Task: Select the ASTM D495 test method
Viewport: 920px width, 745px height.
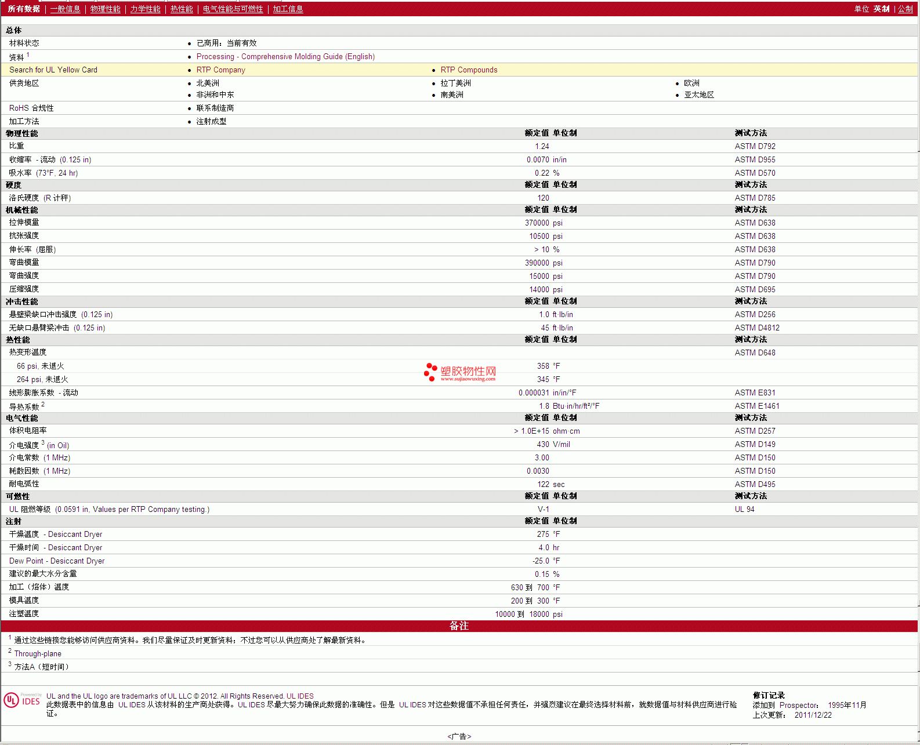Action: [755, 485]
